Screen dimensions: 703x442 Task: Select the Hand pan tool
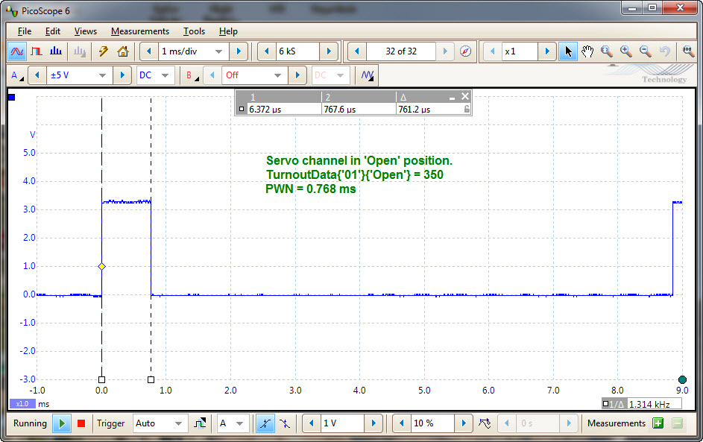click(x=587, y=51)
